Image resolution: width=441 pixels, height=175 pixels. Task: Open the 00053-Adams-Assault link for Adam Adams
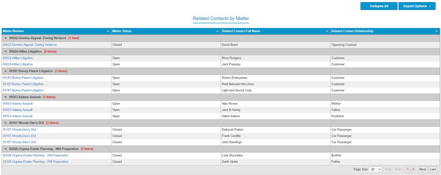(18, 116)
